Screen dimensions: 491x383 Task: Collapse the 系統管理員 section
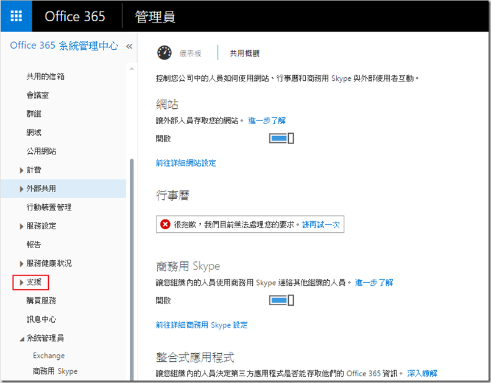tap(23, 338)
